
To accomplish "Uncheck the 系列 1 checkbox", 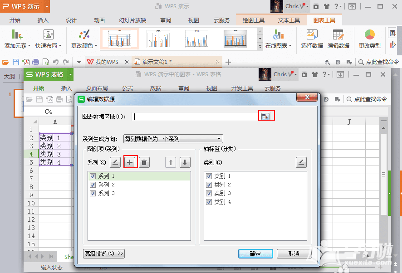I will point(93,176).
